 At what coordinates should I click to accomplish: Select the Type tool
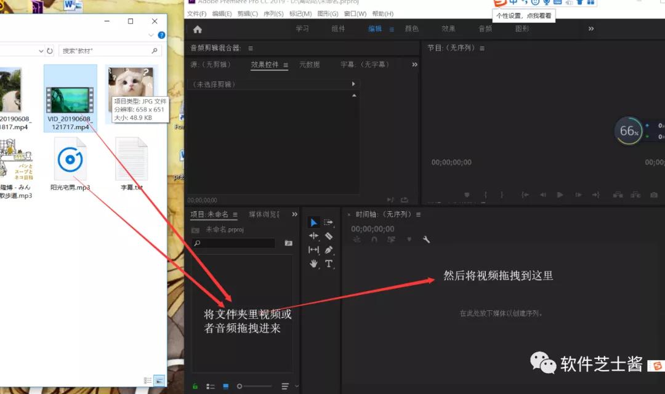coord(329,263)
